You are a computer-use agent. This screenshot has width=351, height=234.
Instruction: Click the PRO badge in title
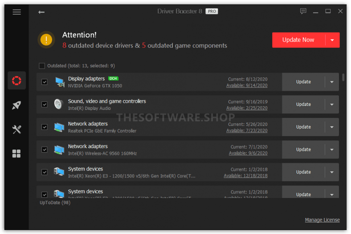(x=212, y=12)
